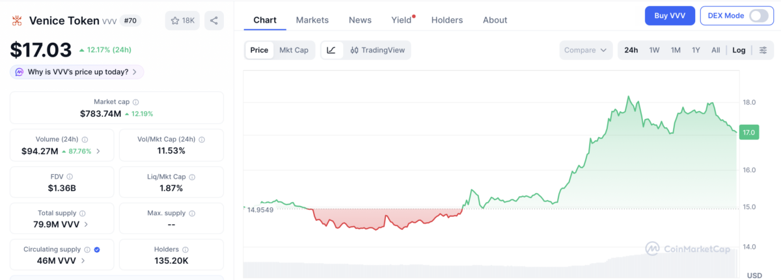This screenshot has height=280, width=781.
Task: Select 1Y time range
Action: tap(696, 50)
